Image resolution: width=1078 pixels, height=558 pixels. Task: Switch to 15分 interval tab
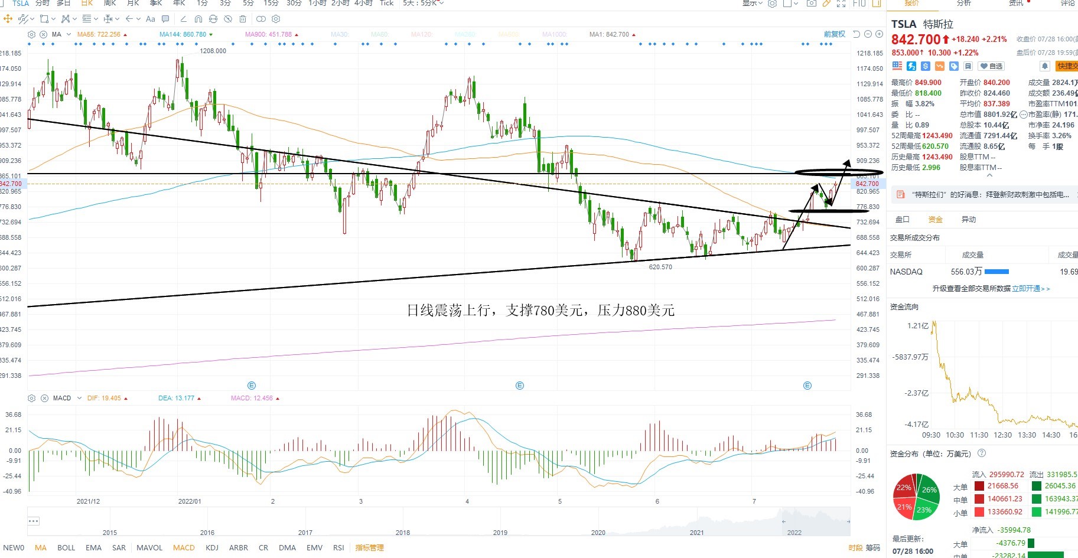tap(271, 3)
